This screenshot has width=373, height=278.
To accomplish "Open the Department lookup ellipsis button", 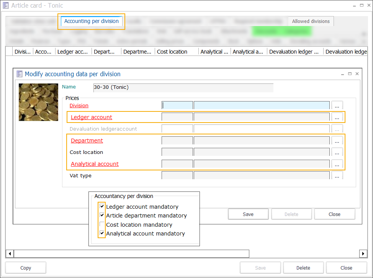I will 337,141.
